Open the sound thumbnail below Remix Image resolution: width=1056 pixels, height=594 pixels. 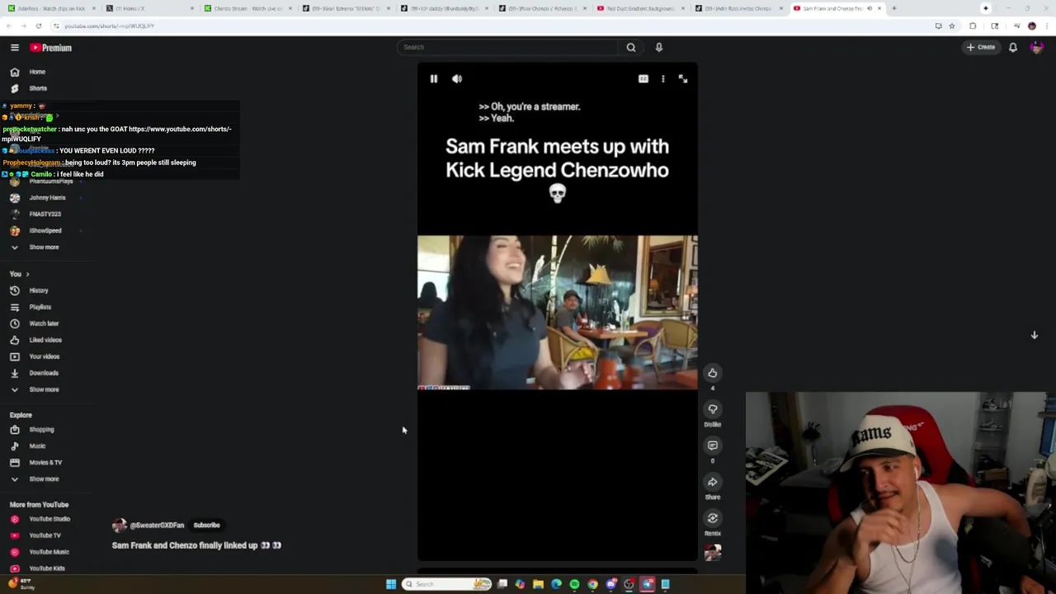713,553
